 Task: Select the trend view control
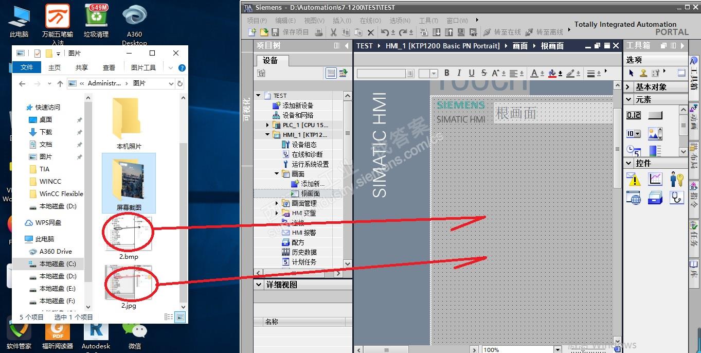pos(655,179)
